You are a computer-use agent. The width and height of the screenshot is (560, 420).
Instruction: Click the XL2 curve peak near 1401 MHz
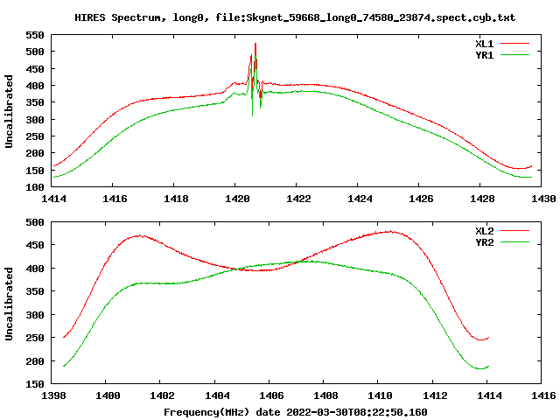click(x=140, y=235)
